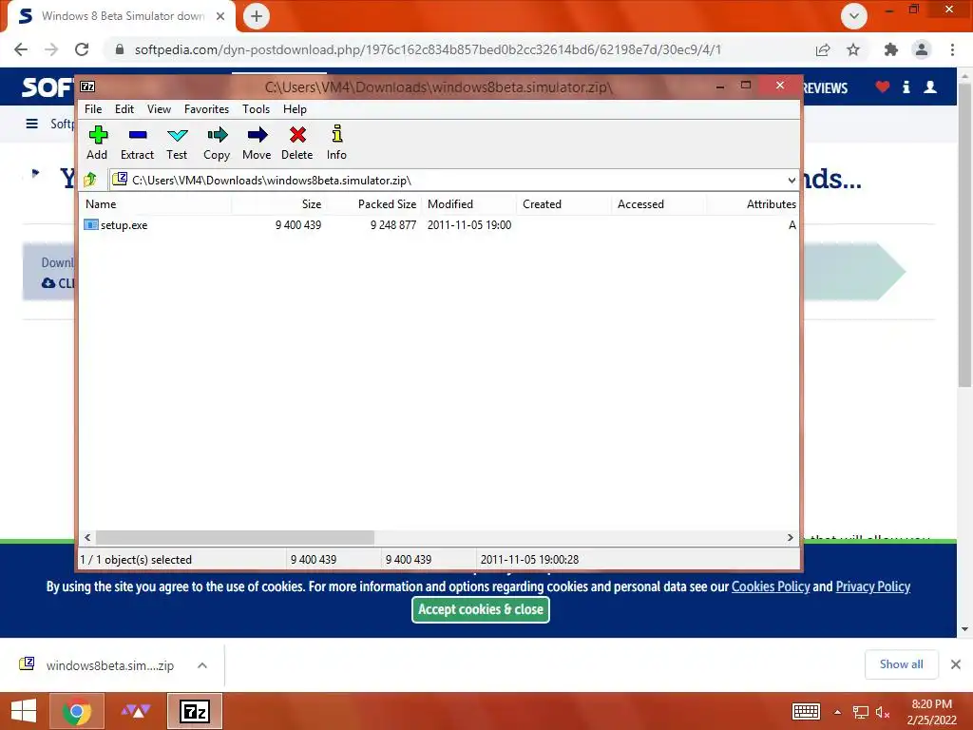Click Show all downloads button
Image resolution: width=973 pixels, height=730 pixels.
902,664
